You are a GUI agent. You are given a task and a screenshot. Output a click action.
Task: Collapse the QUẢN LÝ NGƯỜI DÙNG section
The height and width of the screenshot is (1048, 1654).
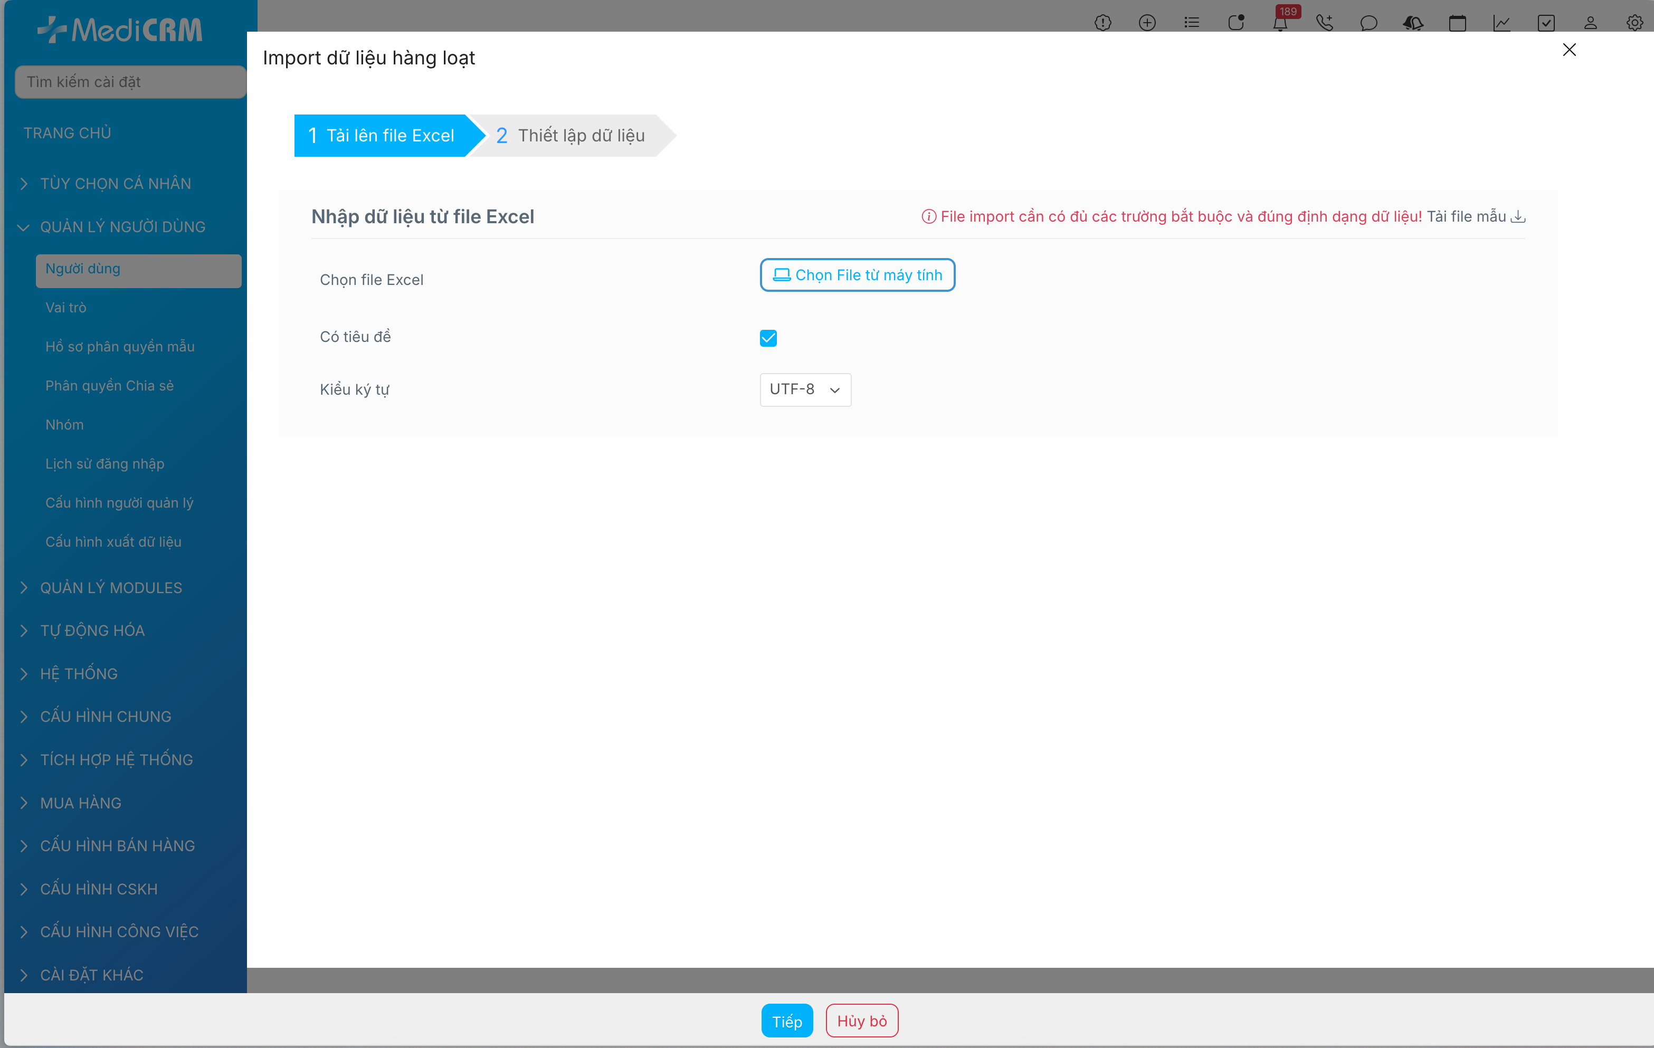(122, 226)
